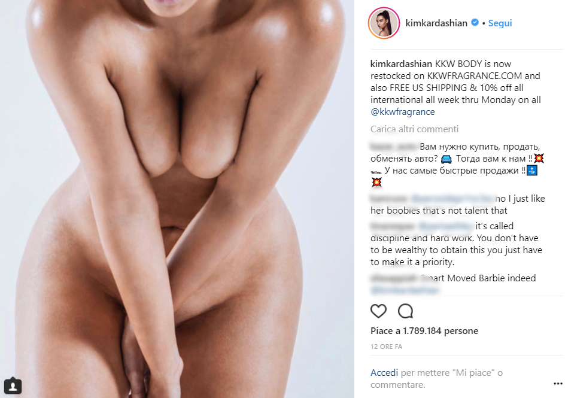Like the post with the heart icon
Screen dimensions: 565x398
pyautogui.click(x=378, y=311)
